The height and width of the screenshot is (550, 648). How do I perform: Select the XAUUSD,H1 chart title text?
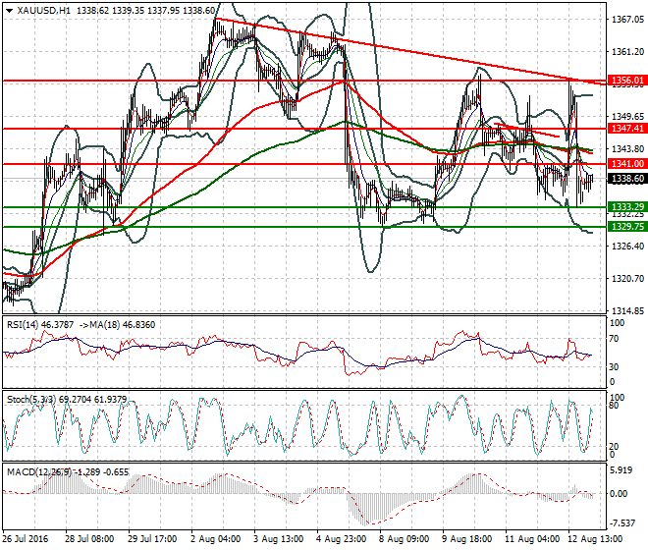[43, 11]
